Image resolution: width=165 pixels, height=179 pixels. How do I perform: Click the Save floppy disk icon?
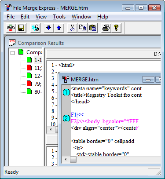21,28
